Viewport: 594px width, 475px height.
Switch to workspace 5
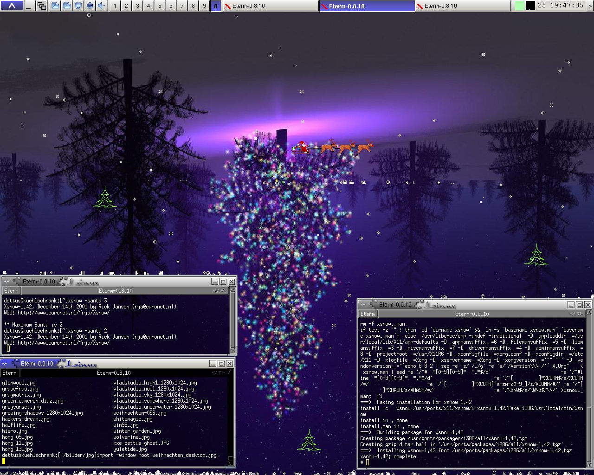[x=159, y=6]
